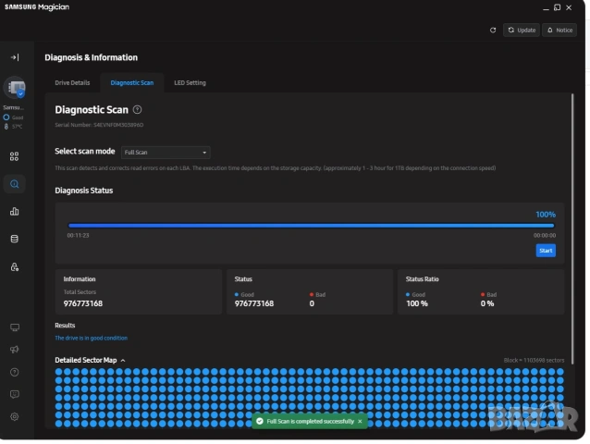Viewport: 590px width, 444px height.
Task: Click the vertical scrollbar of main panel
Action: (572, 228)
